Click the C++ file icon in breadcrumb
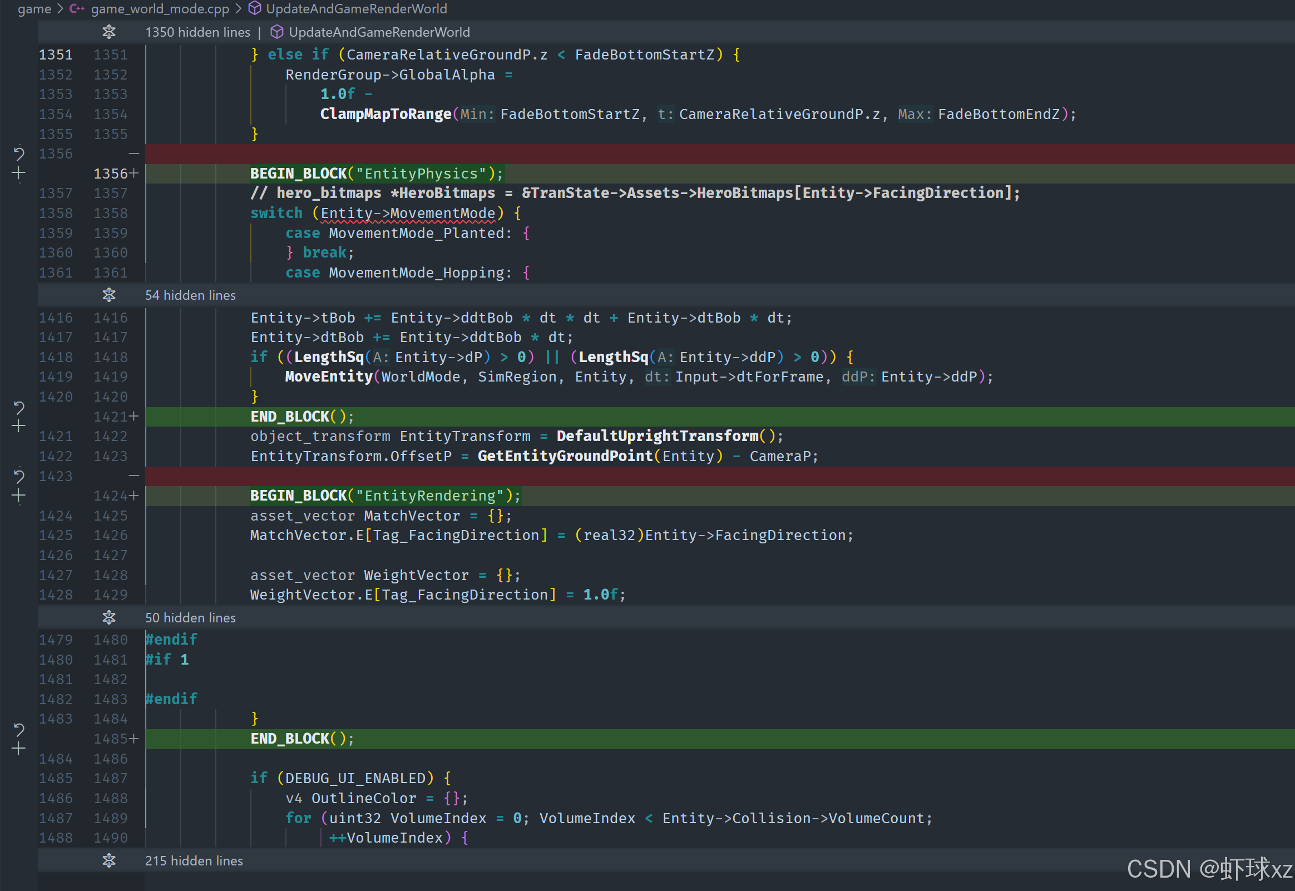Image resolution: width=1295 pixels, height=891 pixels. click(77, 9)
